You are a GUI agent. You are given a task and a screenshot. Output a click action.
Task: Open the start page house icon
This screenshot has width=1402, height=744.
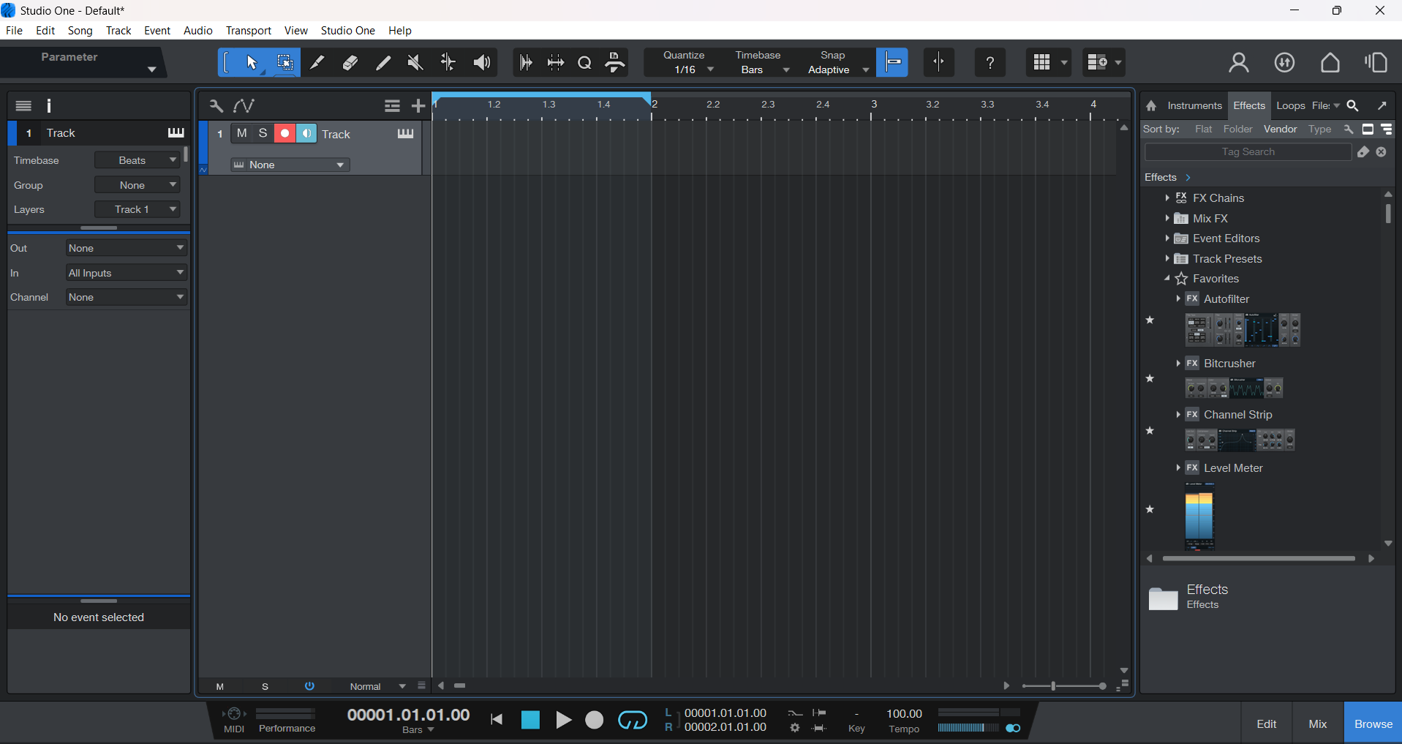click(x=1330, y=63)
